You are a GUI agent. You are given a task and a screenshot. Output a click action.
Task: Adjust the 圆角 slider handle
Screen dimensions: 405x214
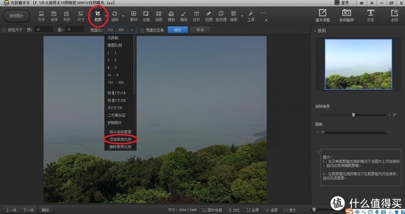point(323,133)
